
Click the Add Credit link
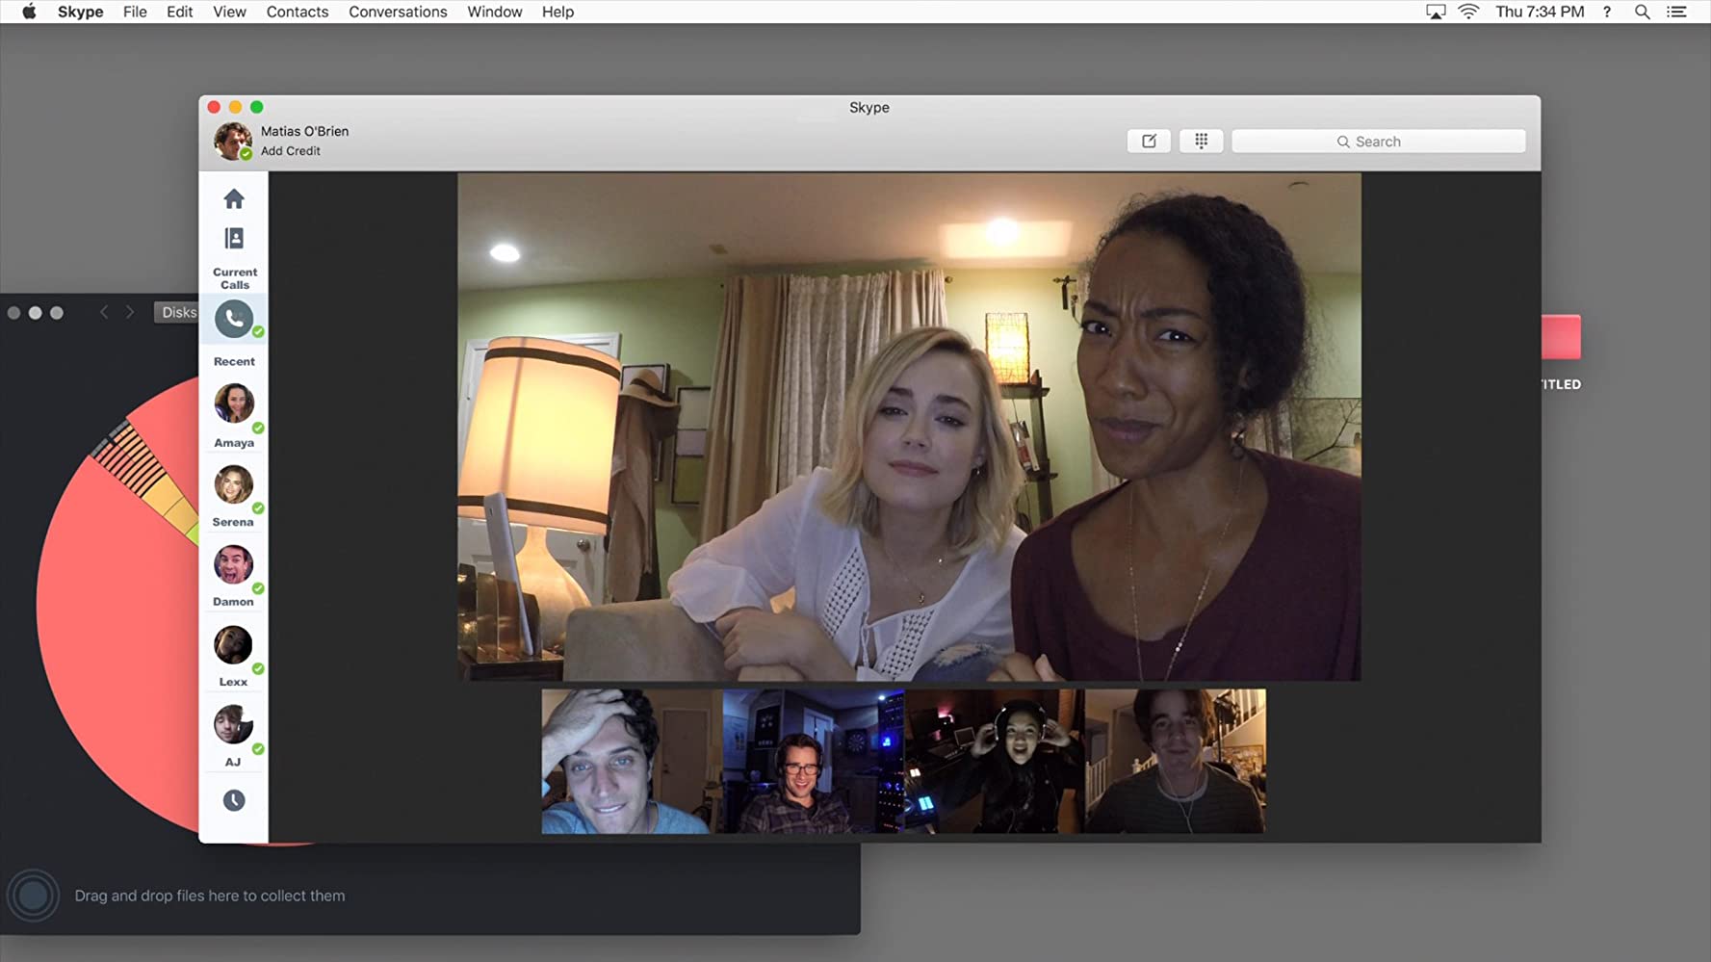click(x=290, y=151)
